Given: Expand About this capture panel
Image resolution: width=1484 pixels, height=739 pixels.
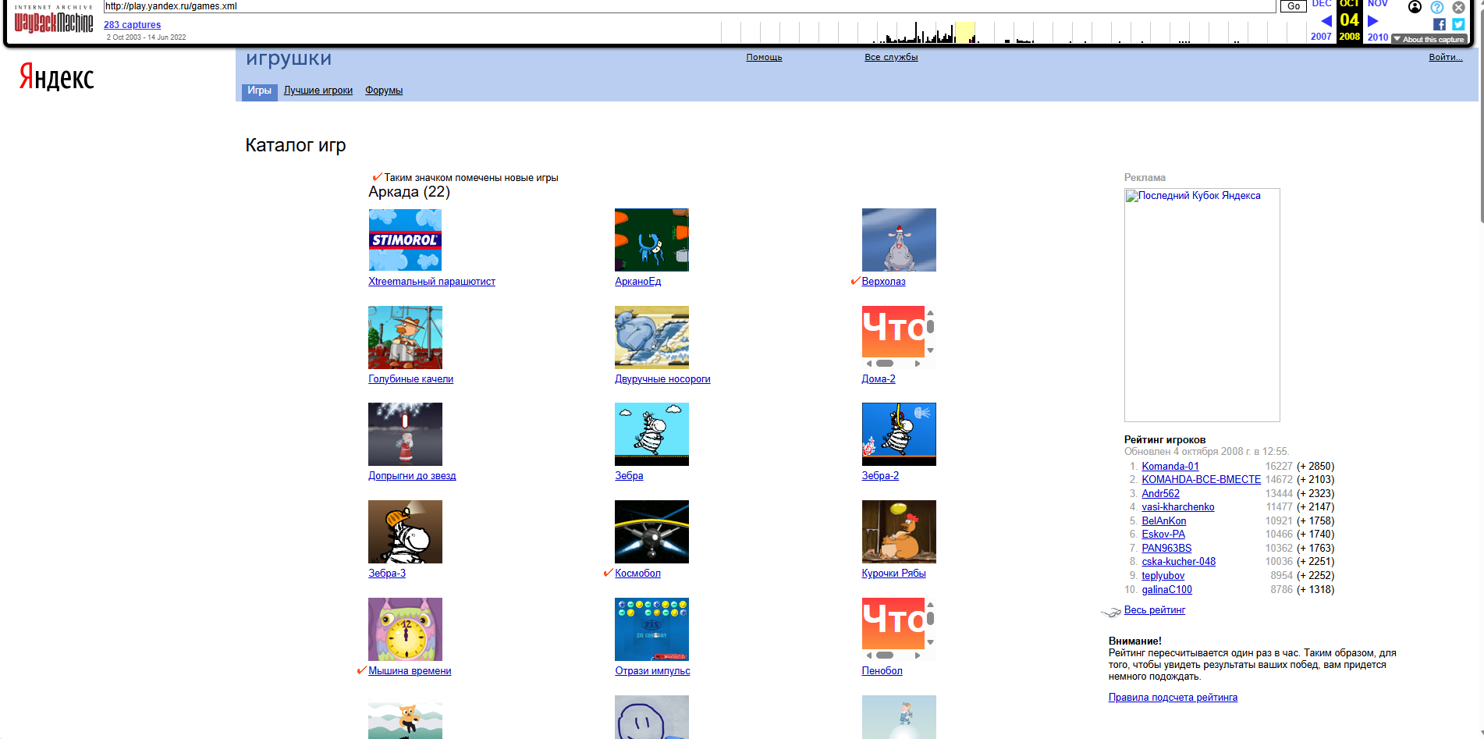Looking at the screenshot, I should [1429, 39].
